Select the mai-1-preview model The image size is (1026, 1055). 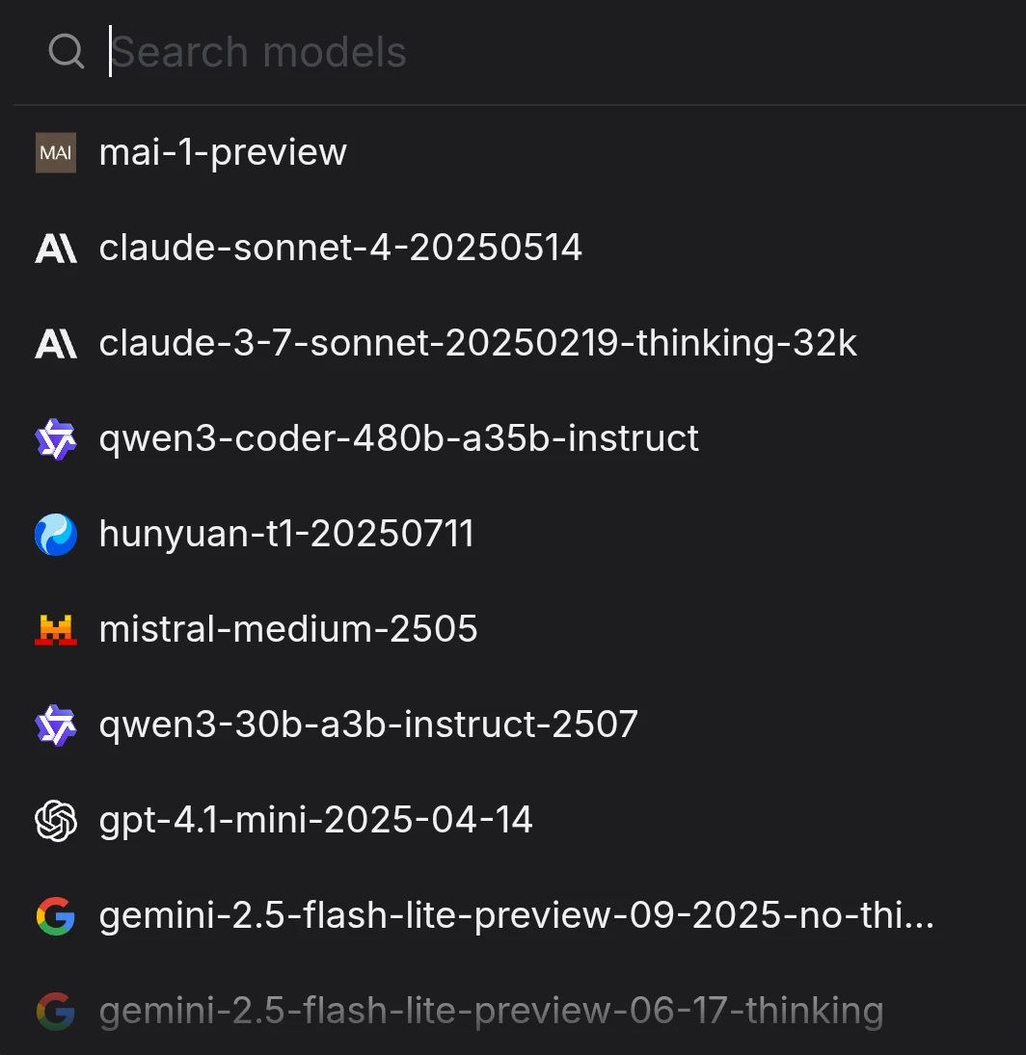pos(223,153)
